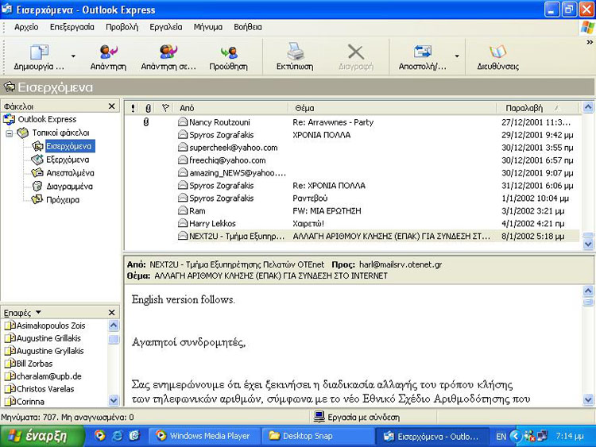The width and height of the screenshot is (596, 447).
Task: Click the Εργασία με σύνδεση status icon
Action: point(319,417)
